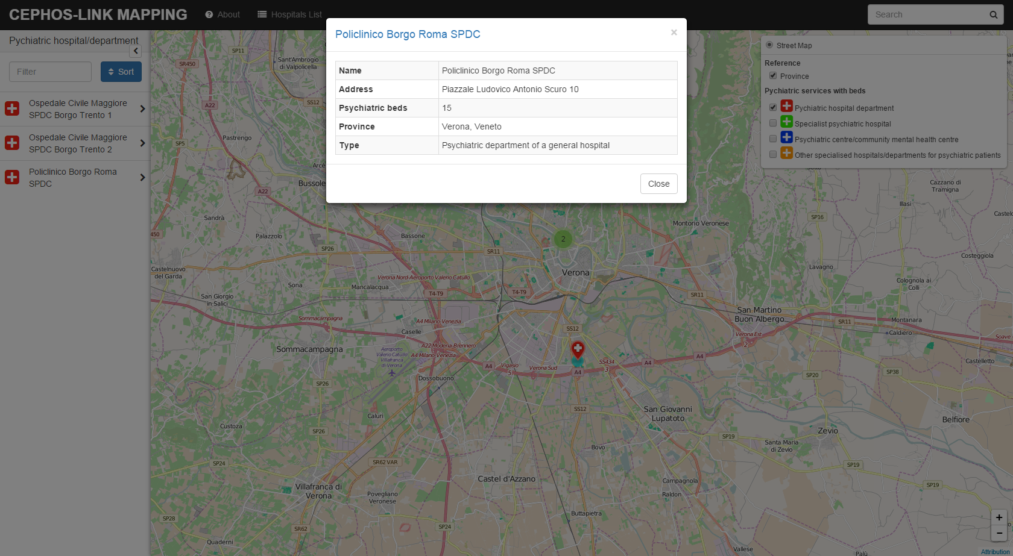Open the About menu item

click(222, 14)
